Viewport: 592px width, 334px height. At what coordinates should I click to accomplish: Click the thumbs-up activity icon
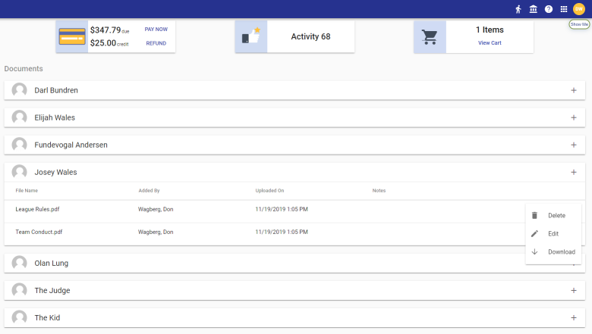point(251,36)
